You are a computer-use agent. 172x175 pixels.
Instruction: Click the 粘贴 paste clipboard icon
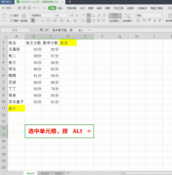(4, 16)
